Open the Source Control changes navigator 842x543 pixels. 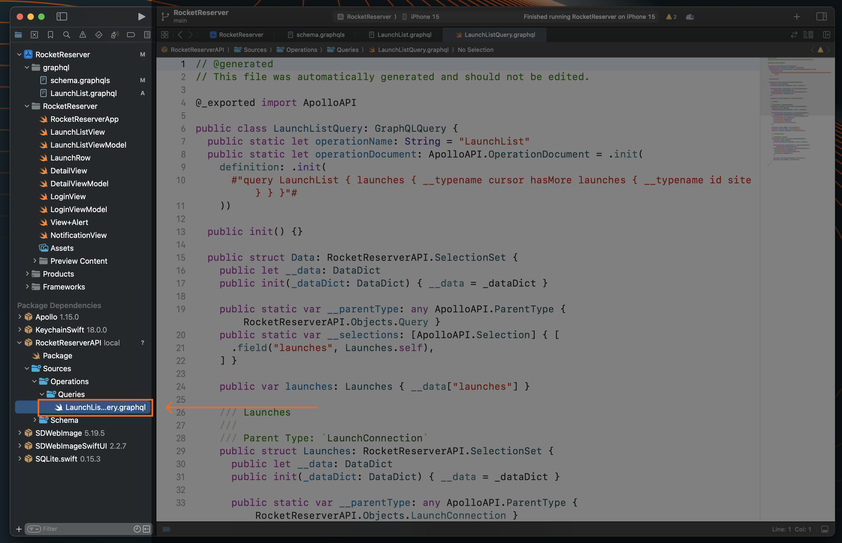(34, 35)
